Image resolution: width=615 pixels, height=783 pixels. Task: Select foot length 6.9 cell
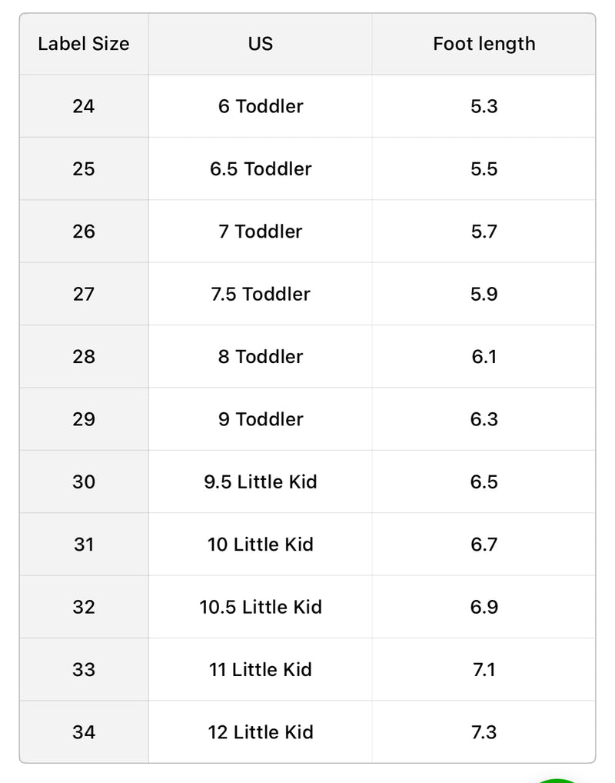(x=484, y=607)
